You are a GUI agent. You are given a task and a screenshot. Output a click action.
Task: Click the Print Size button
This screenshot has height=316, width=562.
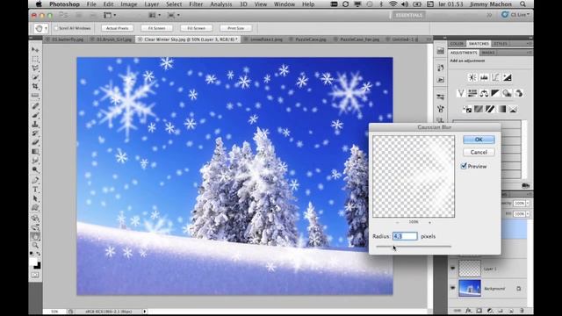point(235,28)
